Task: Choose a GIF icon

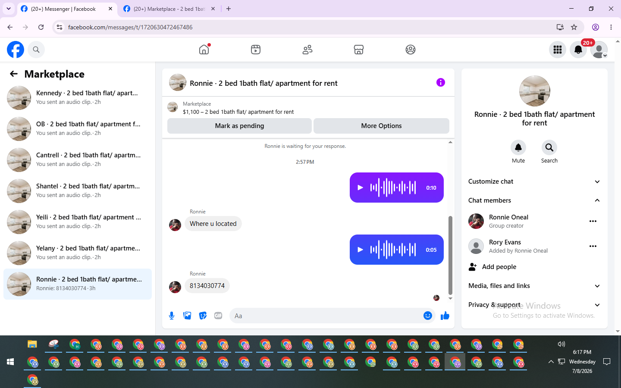Action: 218,316
